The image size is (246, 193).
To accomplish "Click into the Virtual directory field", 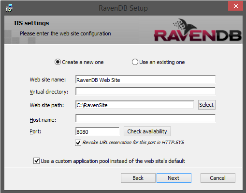I will [x=145, y=91].
